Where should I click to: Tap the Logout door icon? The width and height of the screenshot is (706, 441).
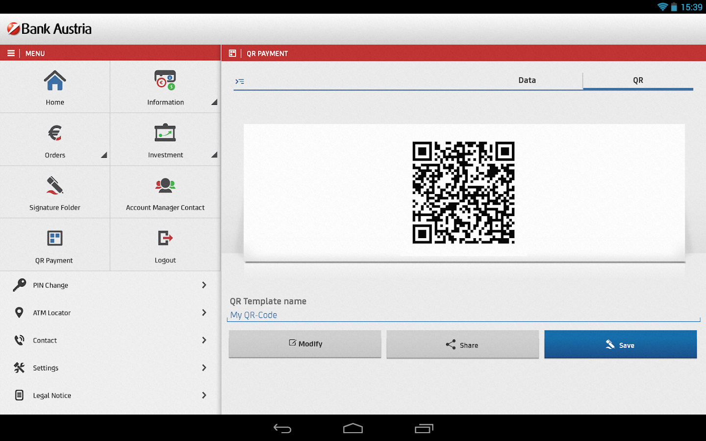point(165,238)
